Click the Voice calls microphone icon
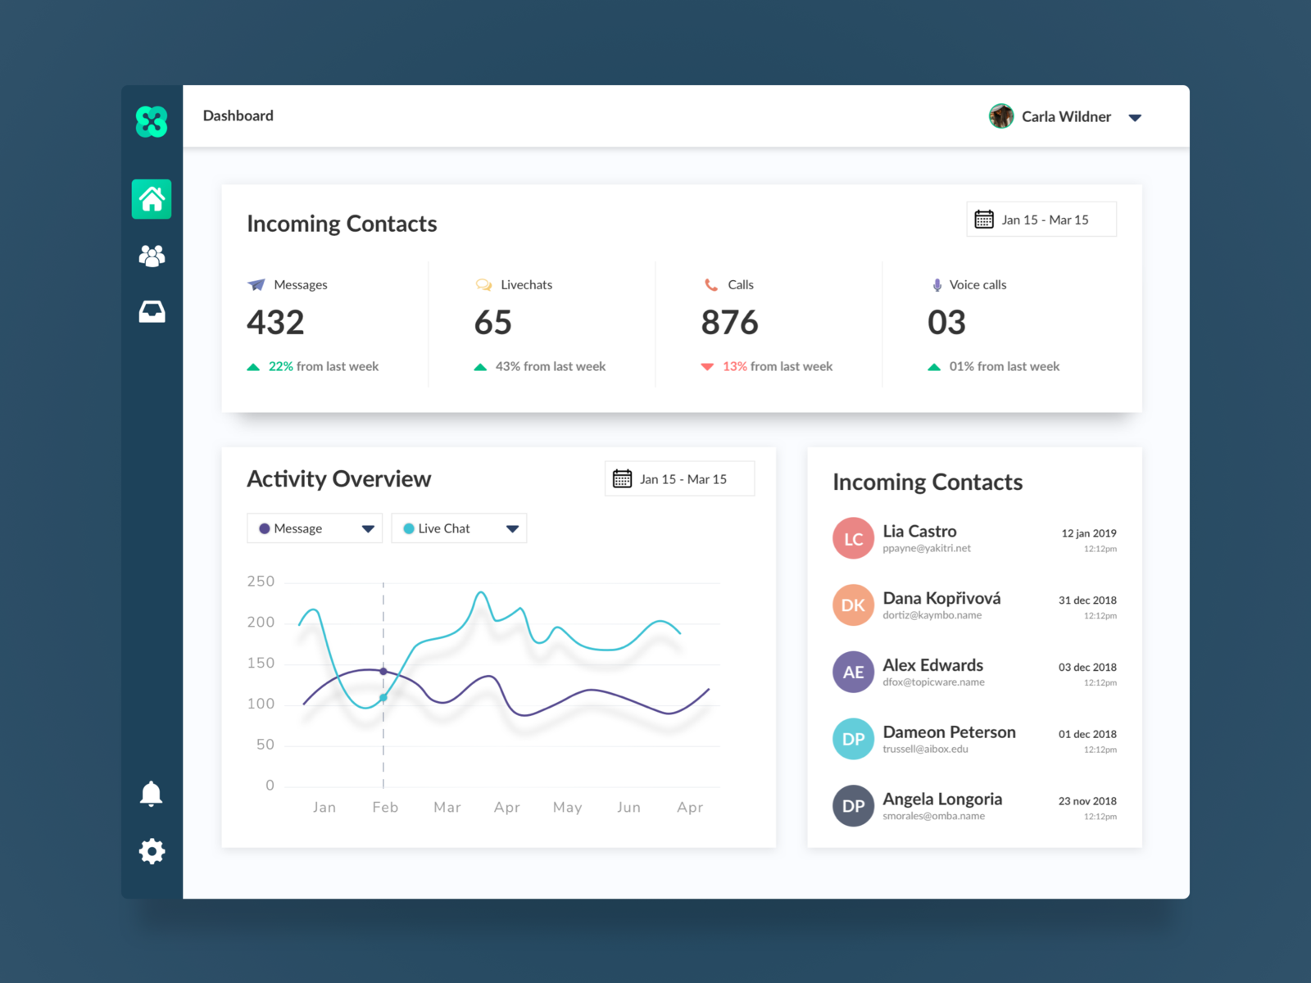The image size is (1311, 983). (937, 285)
